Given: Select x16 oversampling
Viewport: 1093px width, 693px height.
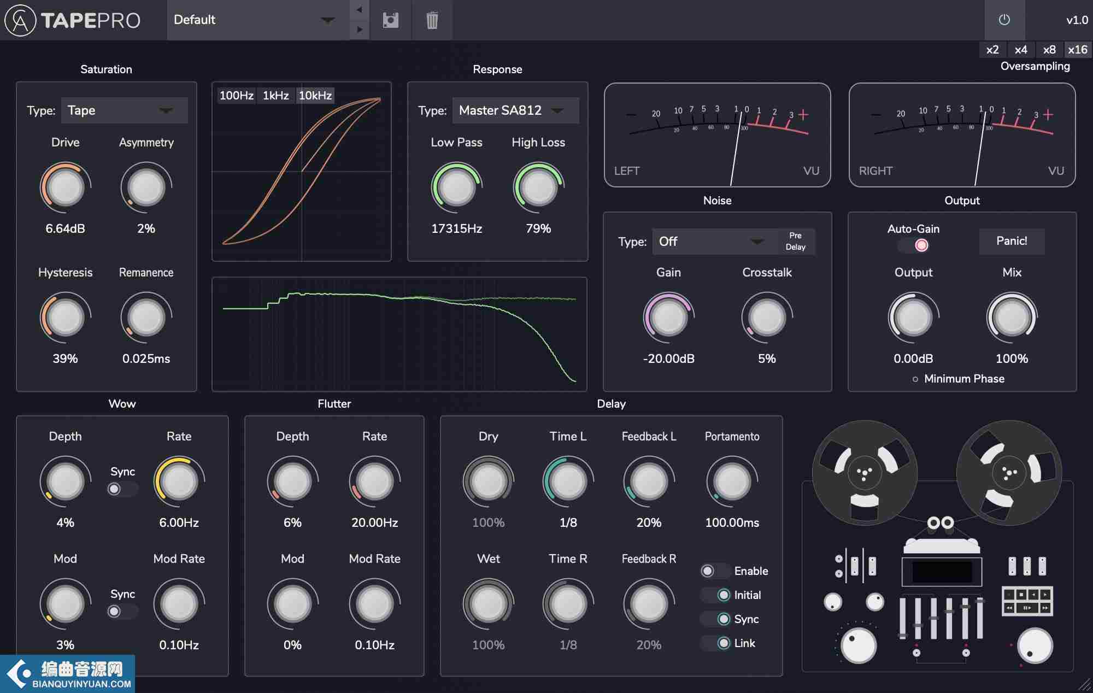Looking at the screenshot, I should [1078, 50].
